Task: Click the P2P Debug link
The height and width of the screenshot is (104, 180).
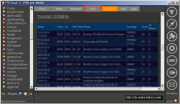Action: point(171,94)
